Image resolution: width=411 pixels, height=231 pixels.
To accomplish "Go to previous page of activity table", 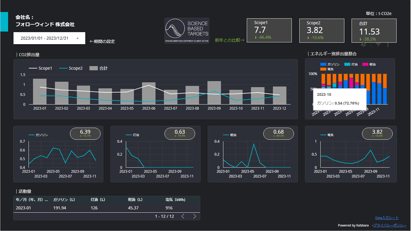I will [x=183, y=216].
